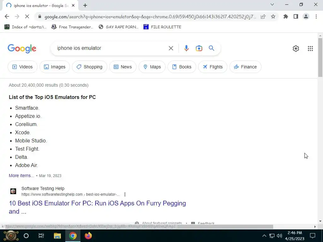This screenshot has width=323, height=242.
Task: Open a new browser tab
Action: pyautogui.click(x=85, y=6)
